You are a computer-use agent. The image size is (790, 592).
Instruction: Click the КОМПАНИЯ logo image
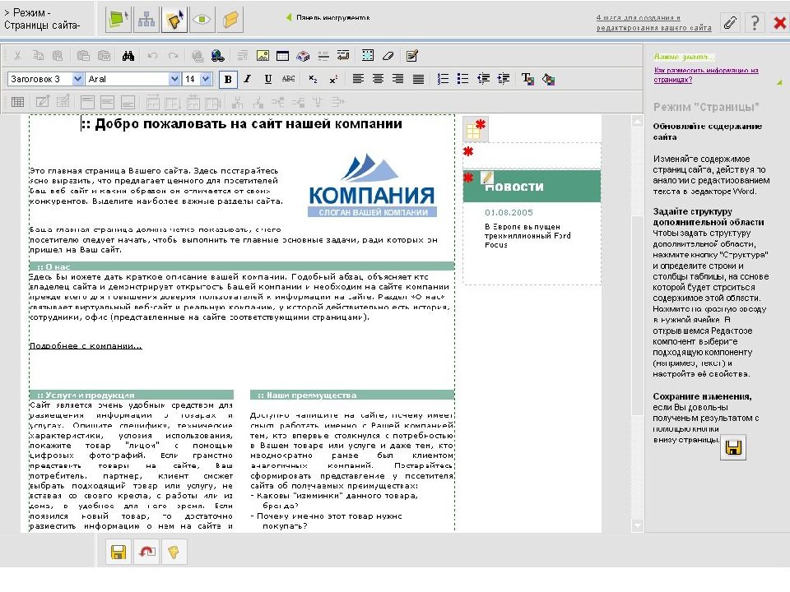(x=372, y=185)
